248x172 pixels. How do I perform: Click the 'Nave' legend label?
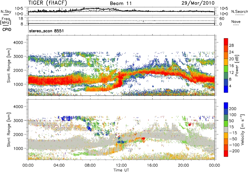pyautogui.click(x=236, y=22)
